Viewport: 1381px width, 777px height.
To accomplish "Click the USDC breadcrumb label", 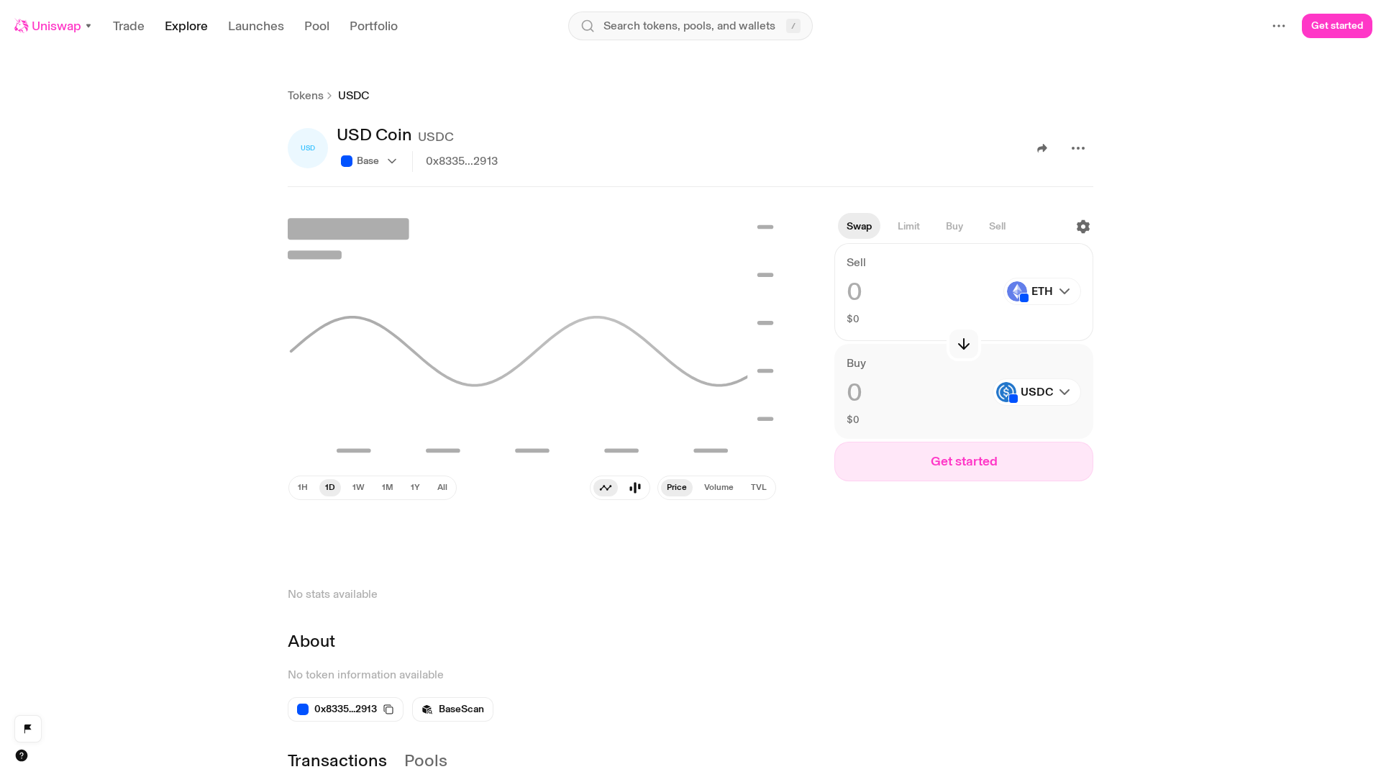I will 354,96.
